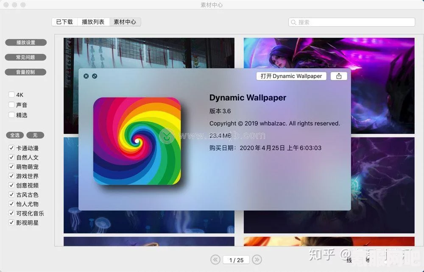The width and height of the screenshot is (424, 272).
Task: Open the Chinese building wallpaper thumbnail
Action: pyautogui.click(x=149, y=53)
